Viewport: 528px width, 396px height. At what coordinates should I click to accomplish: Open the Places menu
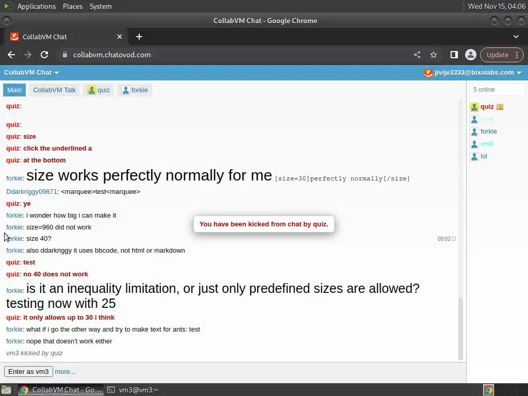point(72,6)
